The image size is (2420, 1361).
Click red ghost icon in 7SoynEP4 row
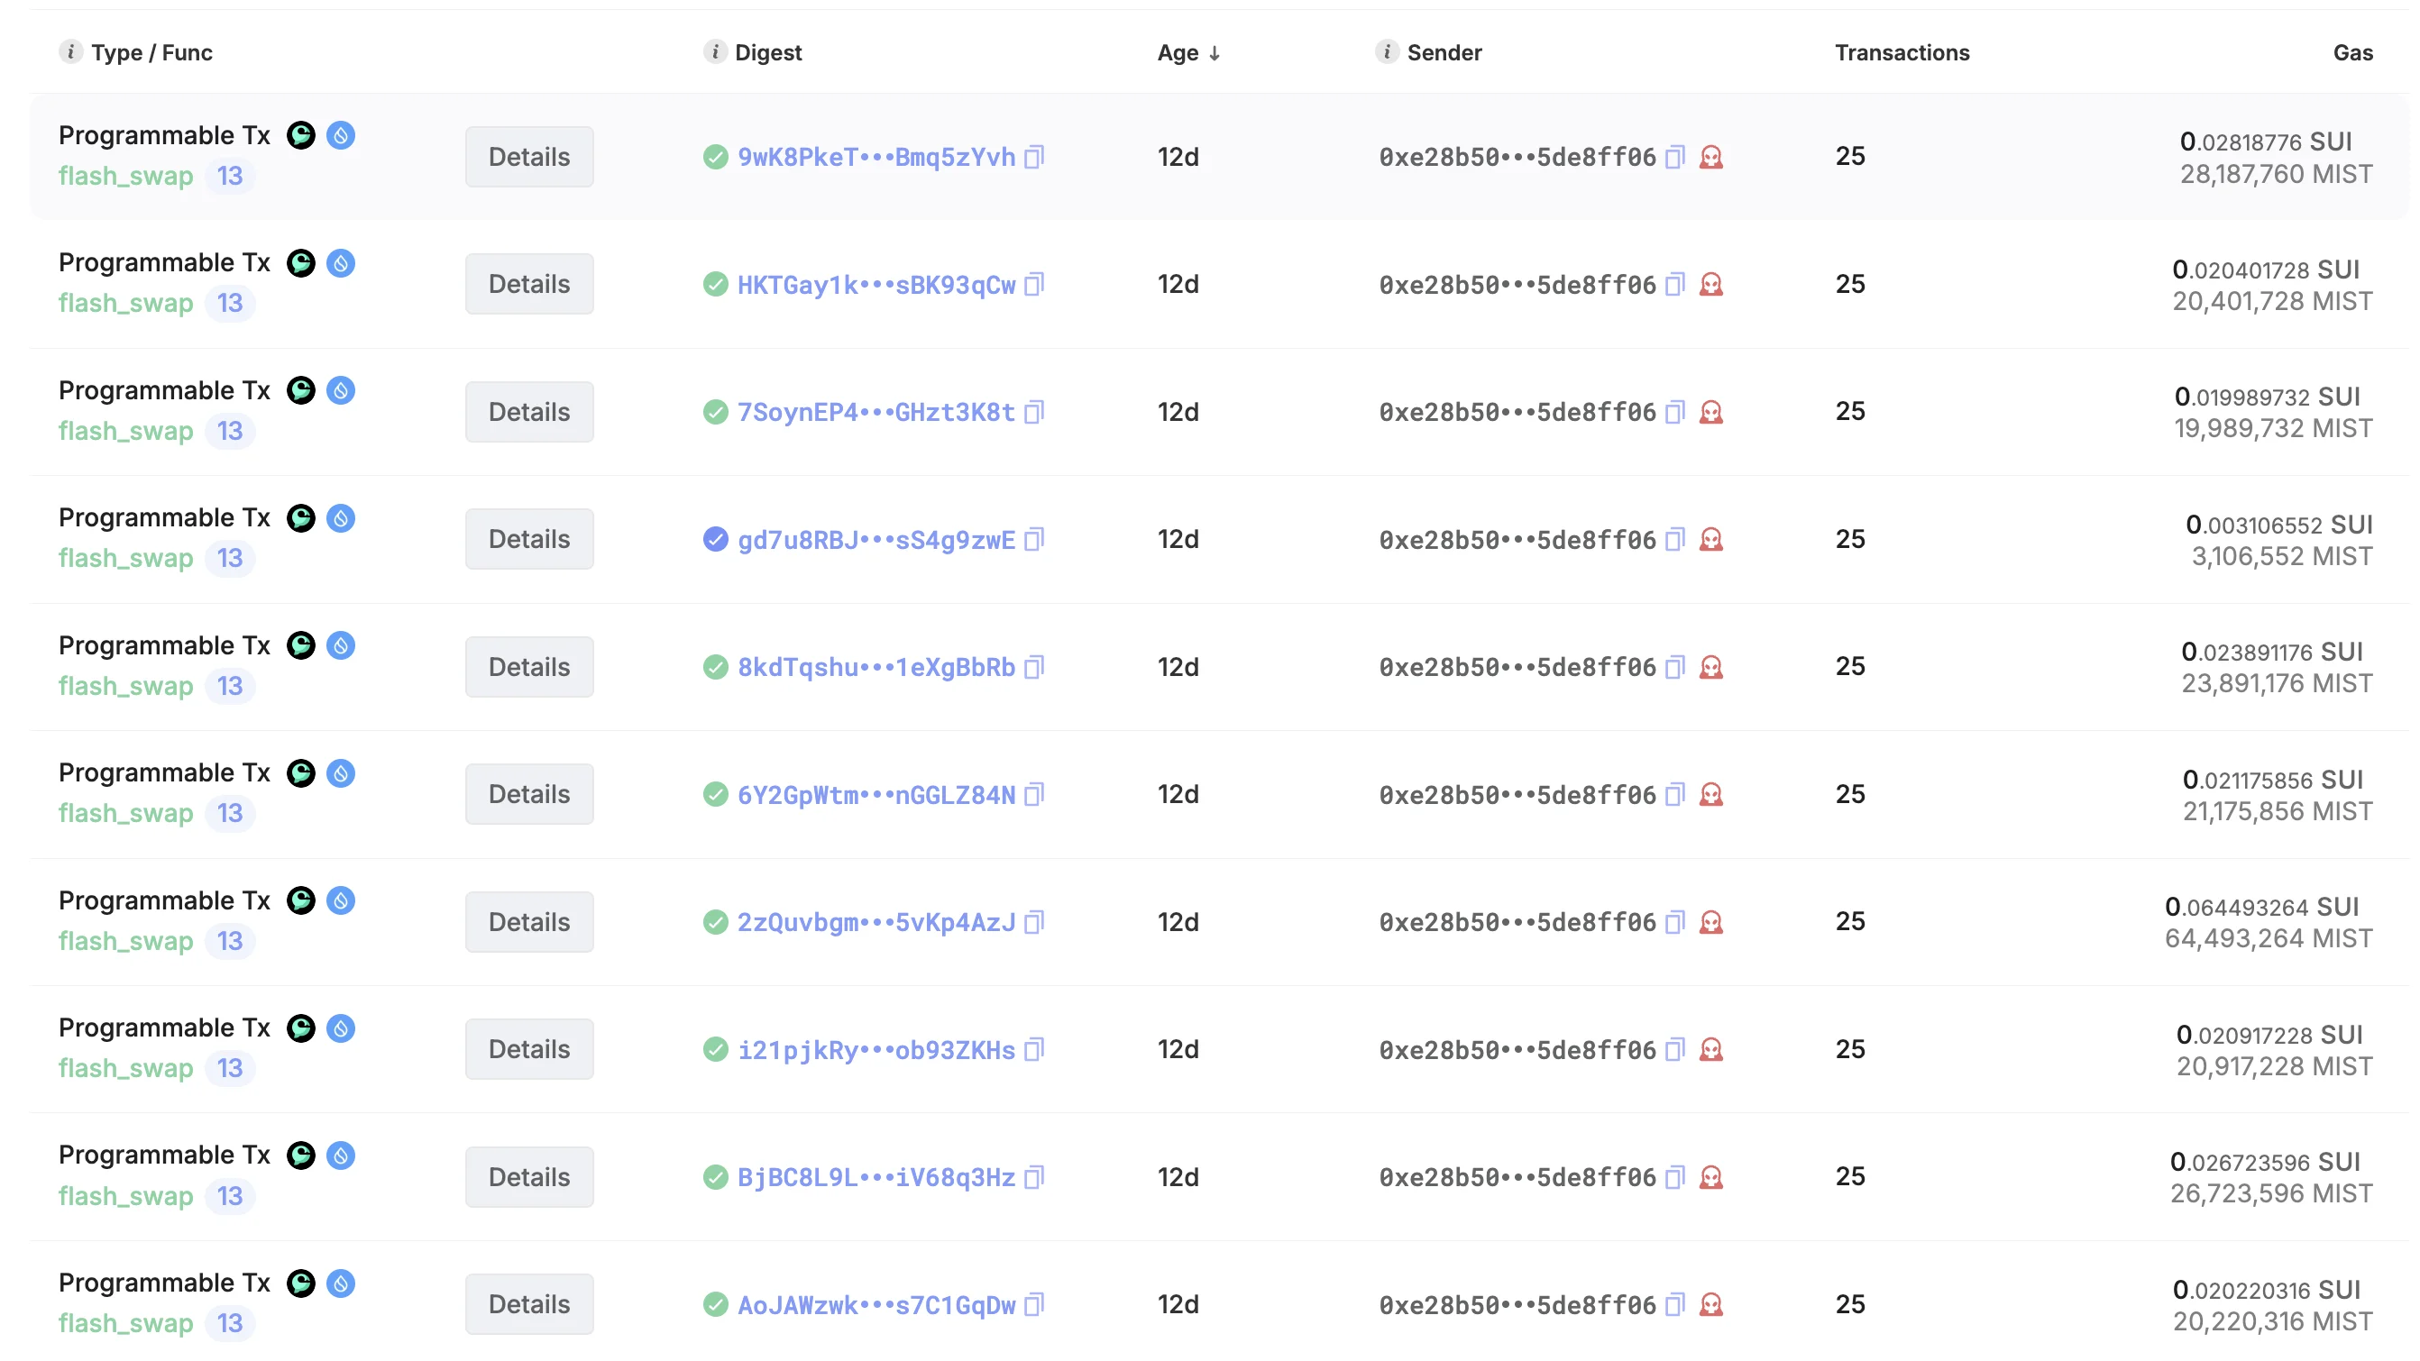point(1710,412)
